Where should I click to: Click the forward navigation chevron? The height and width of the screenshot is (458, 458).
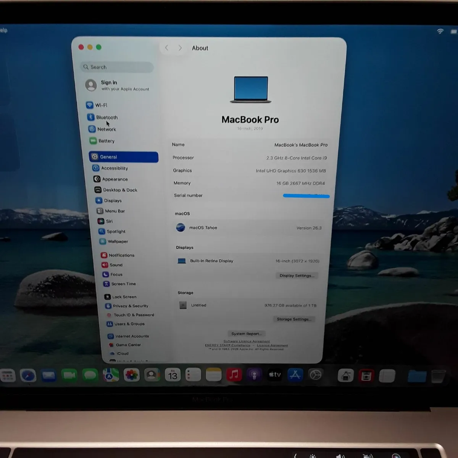[180, 48]
